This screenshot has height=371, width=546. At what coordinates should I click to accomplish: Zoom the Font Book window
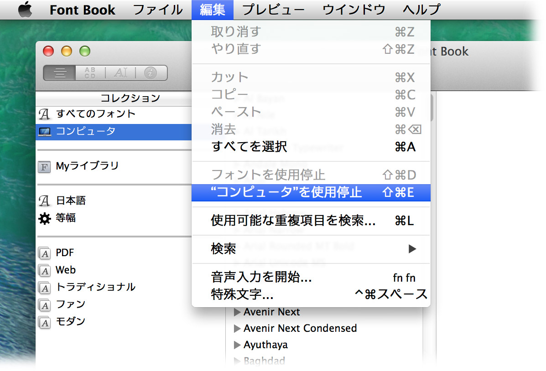coord(85,52)
